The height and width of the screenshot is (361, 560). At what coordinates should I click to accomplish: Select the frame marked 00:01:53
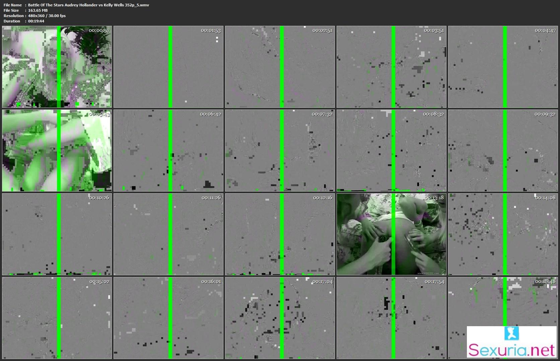(x=168, y=67)
